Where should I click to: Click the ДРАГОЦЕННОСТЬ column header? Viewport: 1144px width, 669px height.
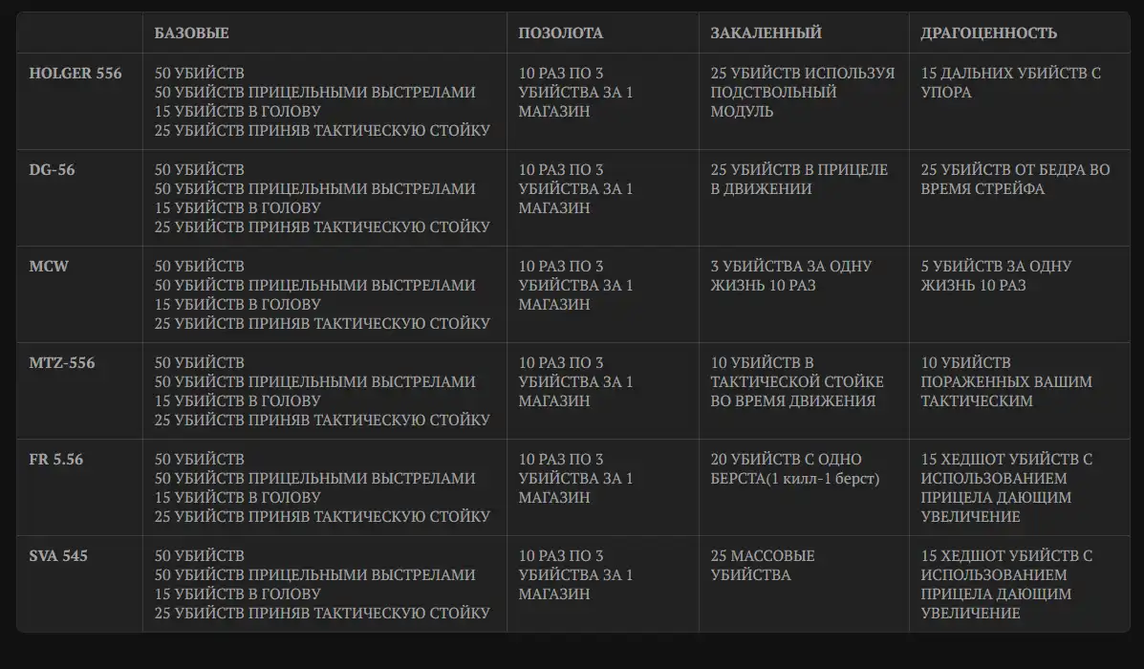(988, 32)
